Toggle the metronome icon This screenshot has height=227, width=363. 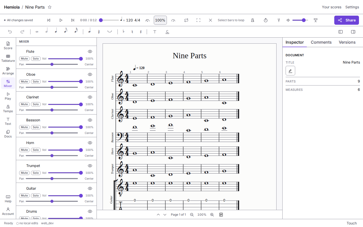tap(253, 20)
